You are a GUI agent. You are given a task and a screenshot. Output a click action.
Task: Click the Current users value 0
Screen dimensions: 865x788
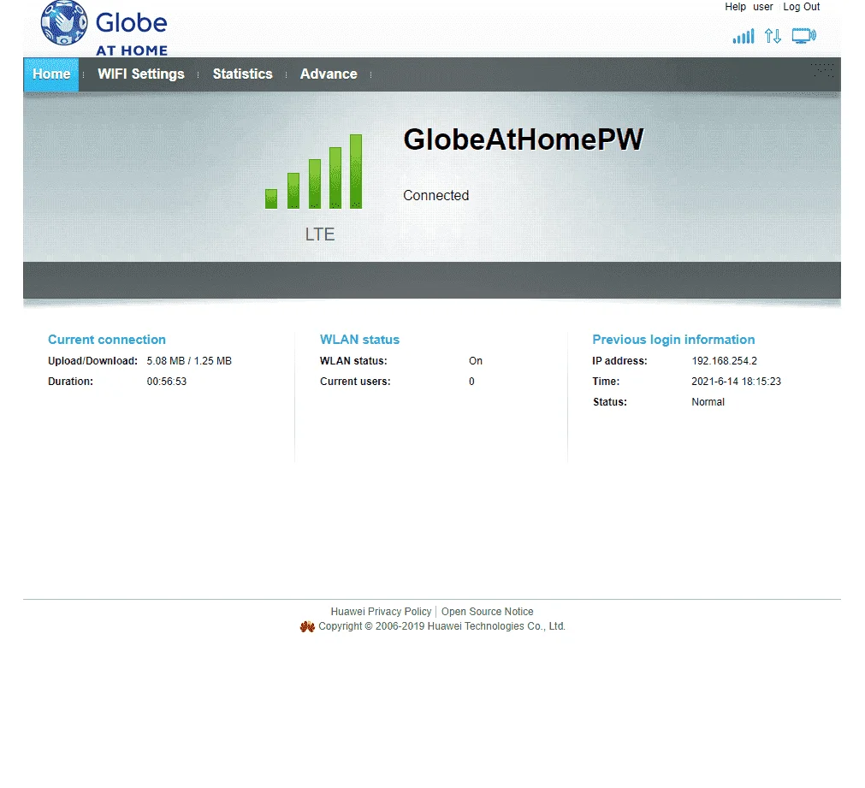pyautogui.click(x=471, y=382)
